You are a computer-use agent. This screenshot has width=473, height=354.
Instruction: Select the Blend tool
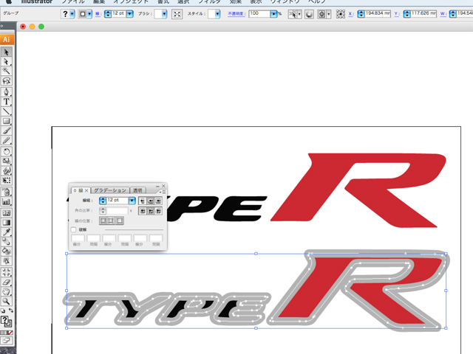click(x=7, y=241)
